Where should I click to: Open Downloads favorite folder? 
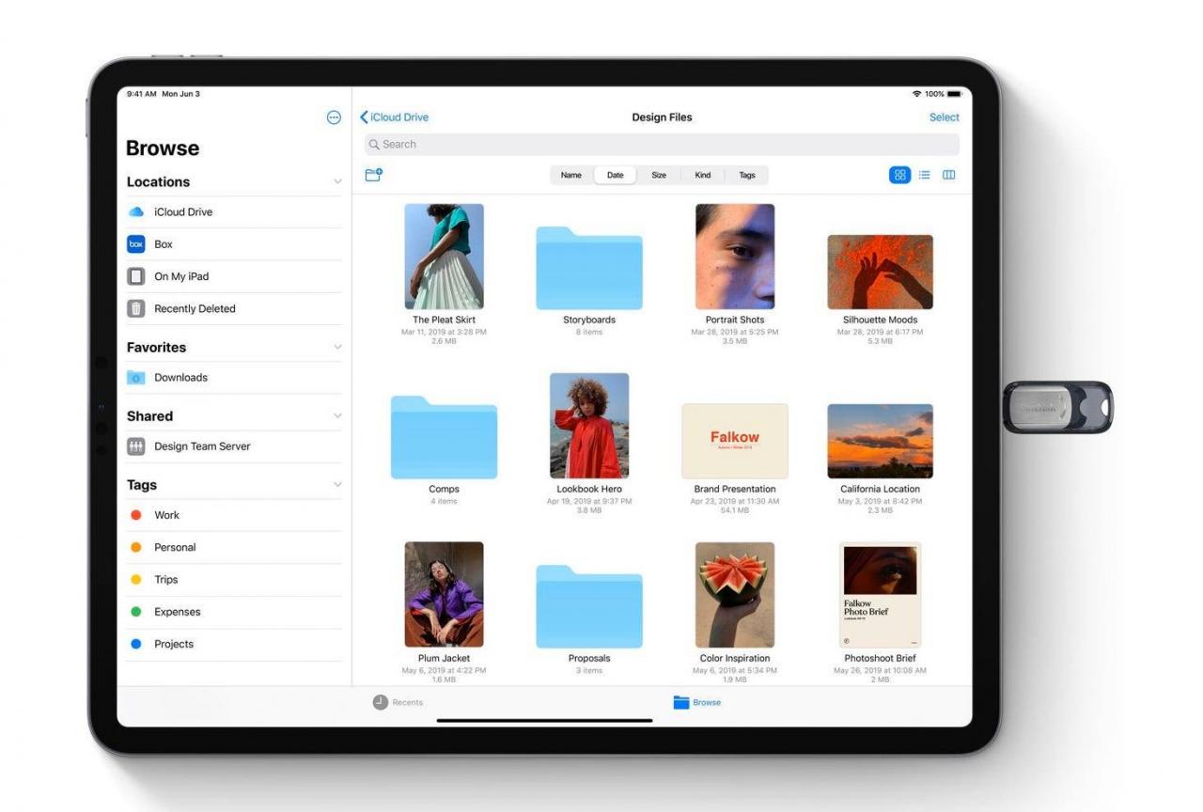234,378
